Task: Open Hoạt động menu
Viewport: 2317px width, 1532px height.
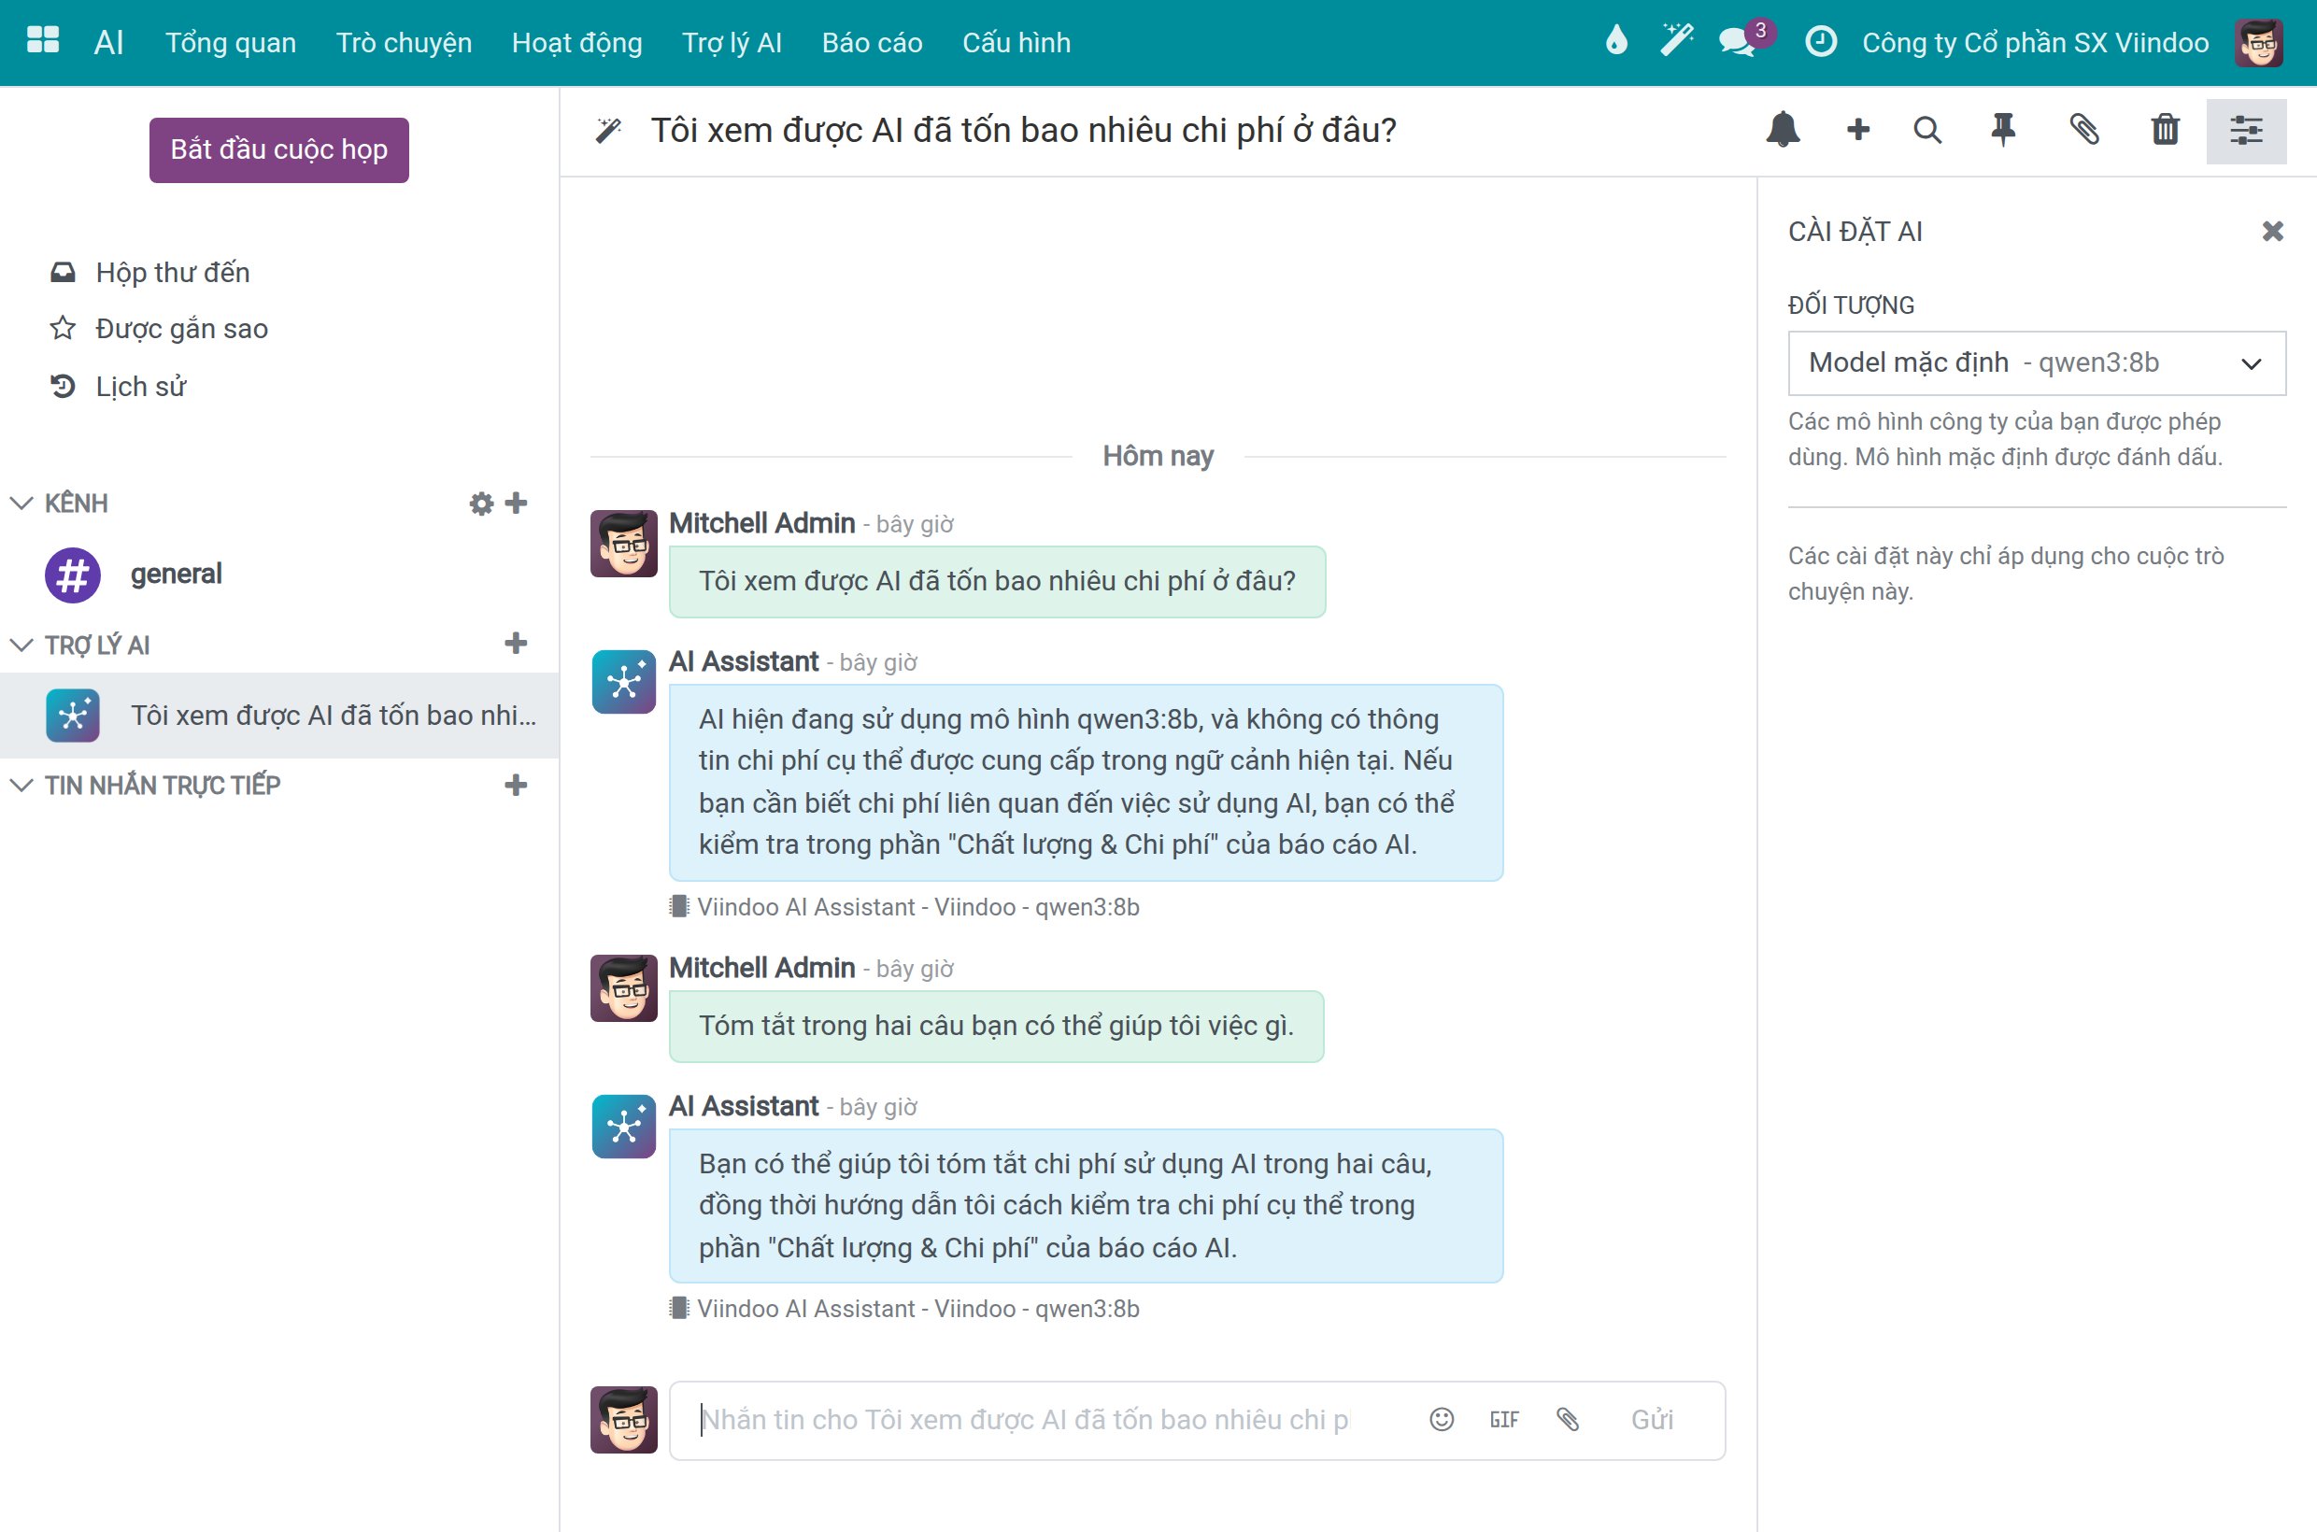Action: click(x=576, y=43)
